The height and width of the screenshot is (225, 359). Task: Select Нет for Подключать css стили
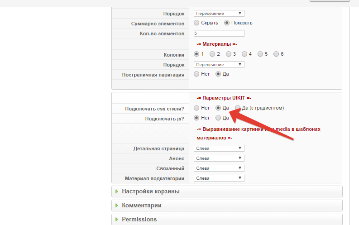[x=196, y=108]
